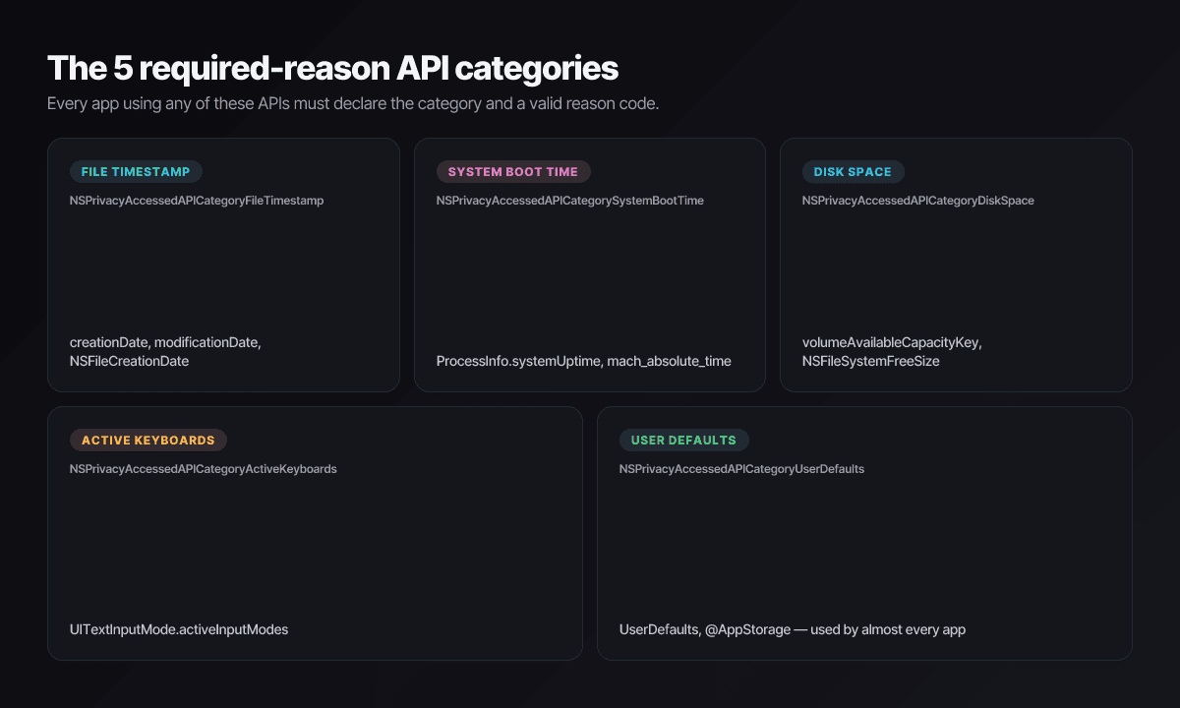Click 'NSPrivacyAccessedAPICategoryFileTimestamp' text
The image size is (1180, 708).
197,201
